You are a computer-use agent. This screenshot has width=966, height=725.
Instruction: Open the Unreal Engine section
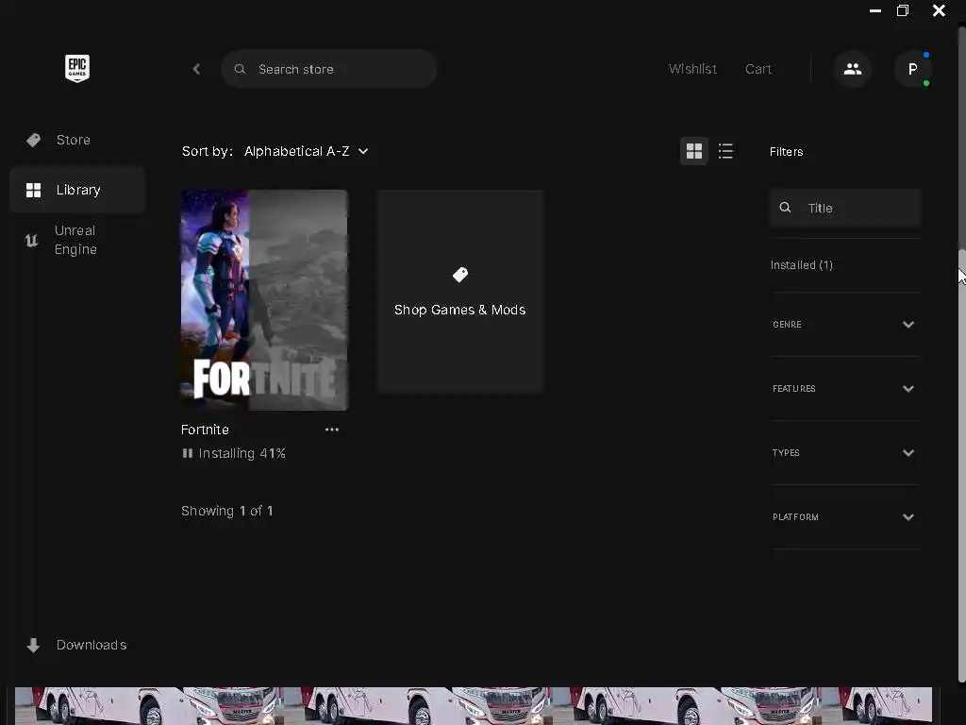[77, 240]
